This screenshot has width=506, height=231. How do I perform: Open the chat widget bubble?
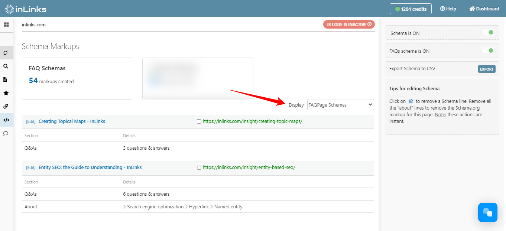(487, 212)
